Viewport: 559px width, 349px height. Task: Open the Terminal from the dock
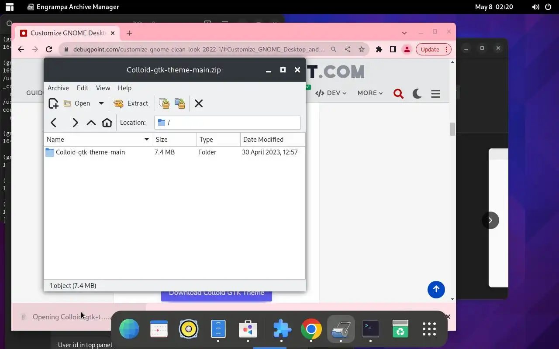[x=371, y=329]
